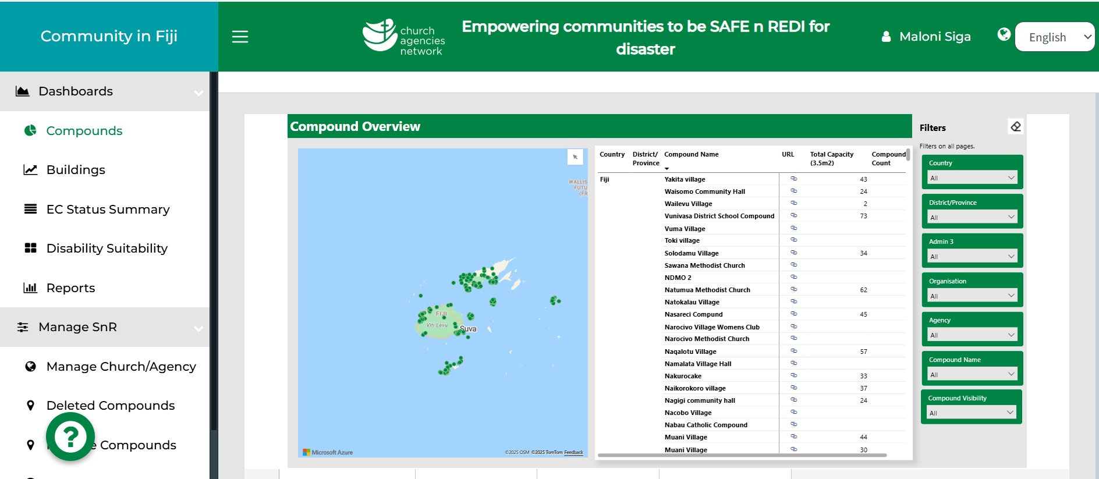
Task: Click the user profile icon beside Maloni Siga
Action: [886, 37]
